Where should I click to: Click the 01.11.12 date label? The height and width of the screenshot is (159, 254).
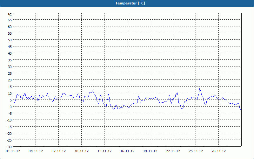click(x=13, y=151)
